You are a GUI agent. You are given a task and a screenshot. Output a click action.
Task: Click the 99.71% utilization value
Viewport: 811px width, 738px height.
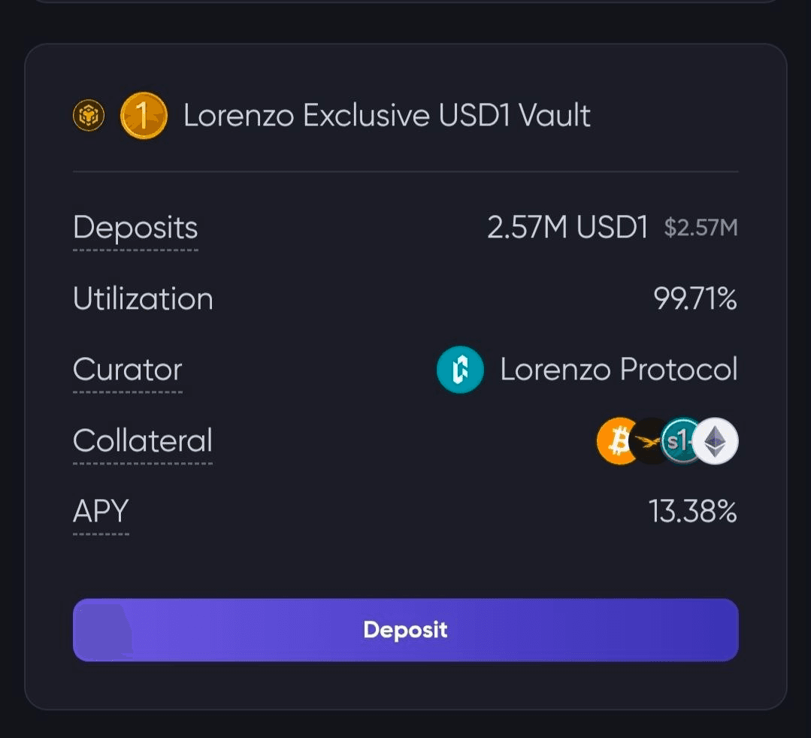tap(695, 298)
